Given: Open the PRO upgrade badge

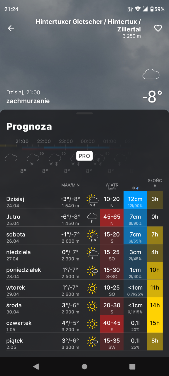Looking at the screenshot, I should (x=84, y=156).
